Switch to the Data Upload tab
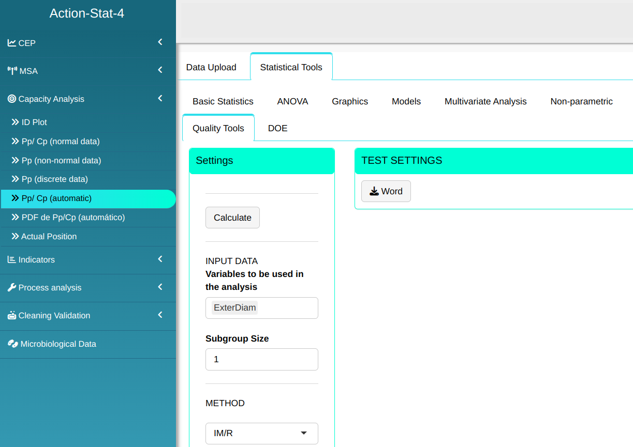 pos(211,67)
